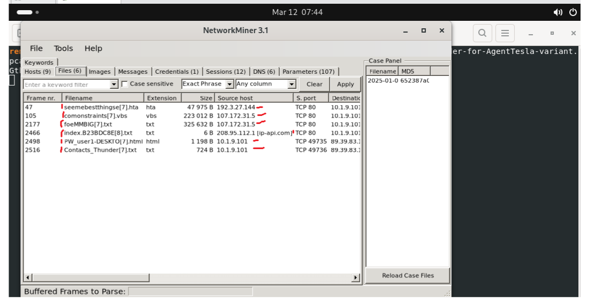This screenshot has width=610, height=302.
Task: Click the TCP 49736 source port cell
Action: point(311,150)
